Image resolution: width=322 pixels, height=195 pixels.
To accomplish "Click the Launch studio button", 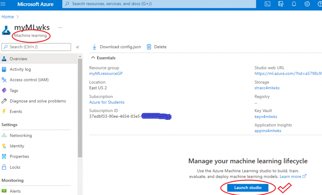I will [248, 187].
